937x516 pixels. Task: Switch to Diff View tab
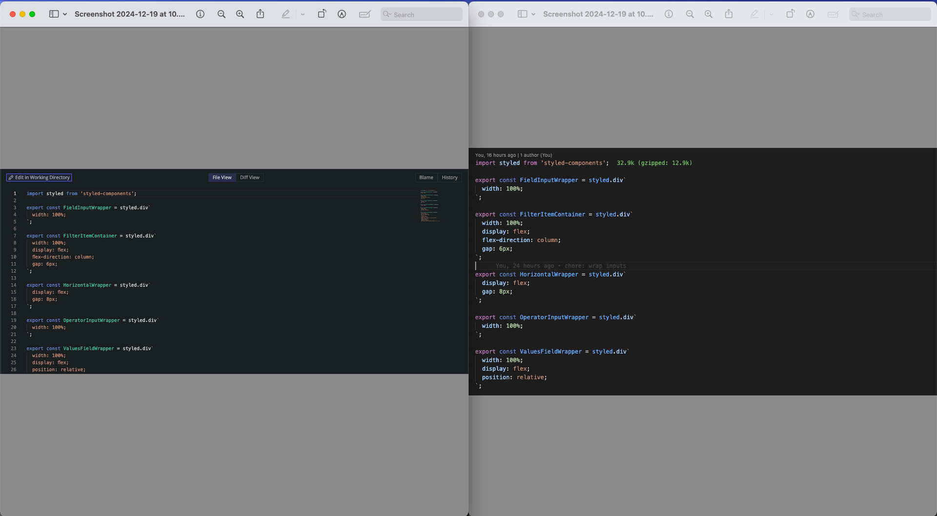pyautogui.click(x=250, y=177)
